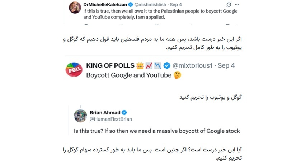Open the KING OF POLLS profile name
This screenshot has height=161, width=287.
click(110, 65)
